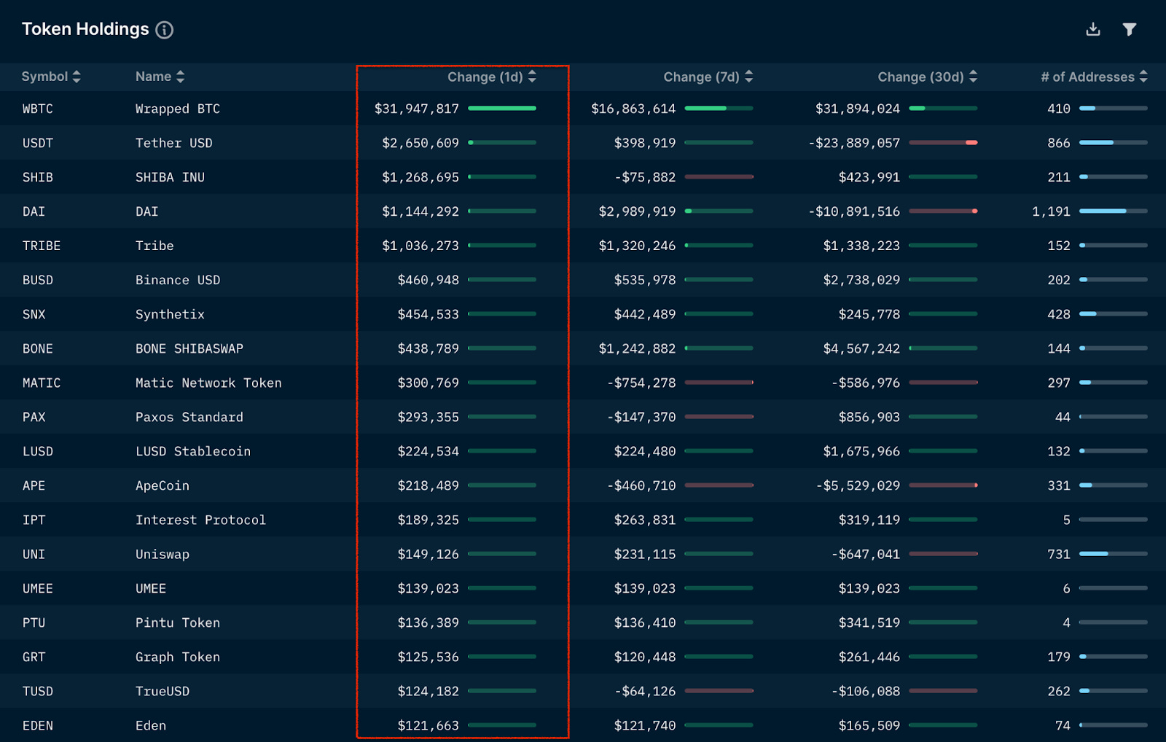Click the TrueUSD name
The image size is (1166, 742).
click(x=163, y=691)
